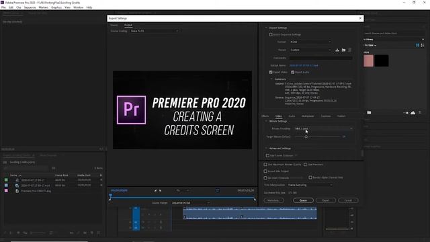430x242 pixels.
Task: Click the cloud sync icon in Libraries panel
Action: (413, 112)
